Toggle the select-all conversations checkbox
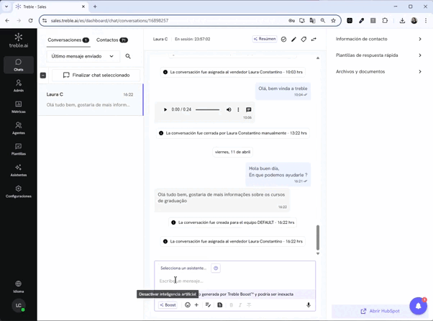The image size is (433, 321). [x=43, y=75]
